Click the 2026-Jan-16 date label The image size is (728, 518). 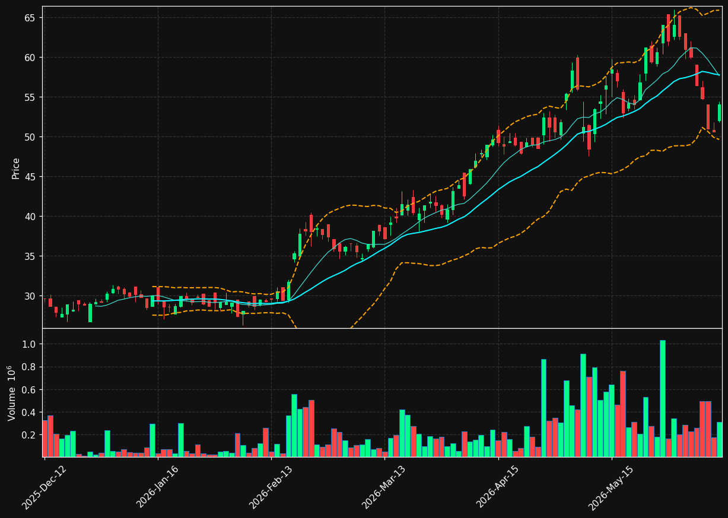(x=157, y=487)
